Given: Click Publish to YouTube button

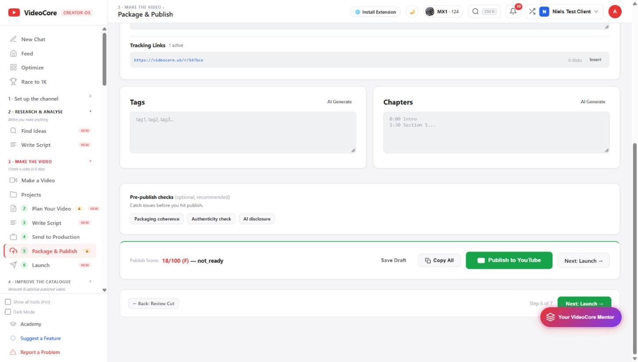Looking at the screenshot, I should click(509, 260).
